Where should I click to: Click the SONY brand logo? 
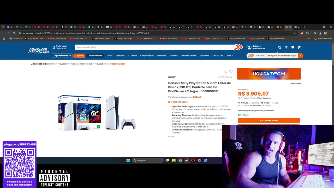coord(172,77)
